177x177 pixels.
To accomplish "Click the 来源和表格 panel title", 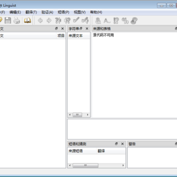I will [102, 29].
